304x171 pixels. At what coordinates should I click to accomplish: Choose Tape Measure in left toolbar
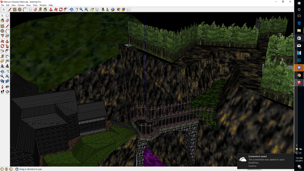pyautogui.click(x=2, y=57)
